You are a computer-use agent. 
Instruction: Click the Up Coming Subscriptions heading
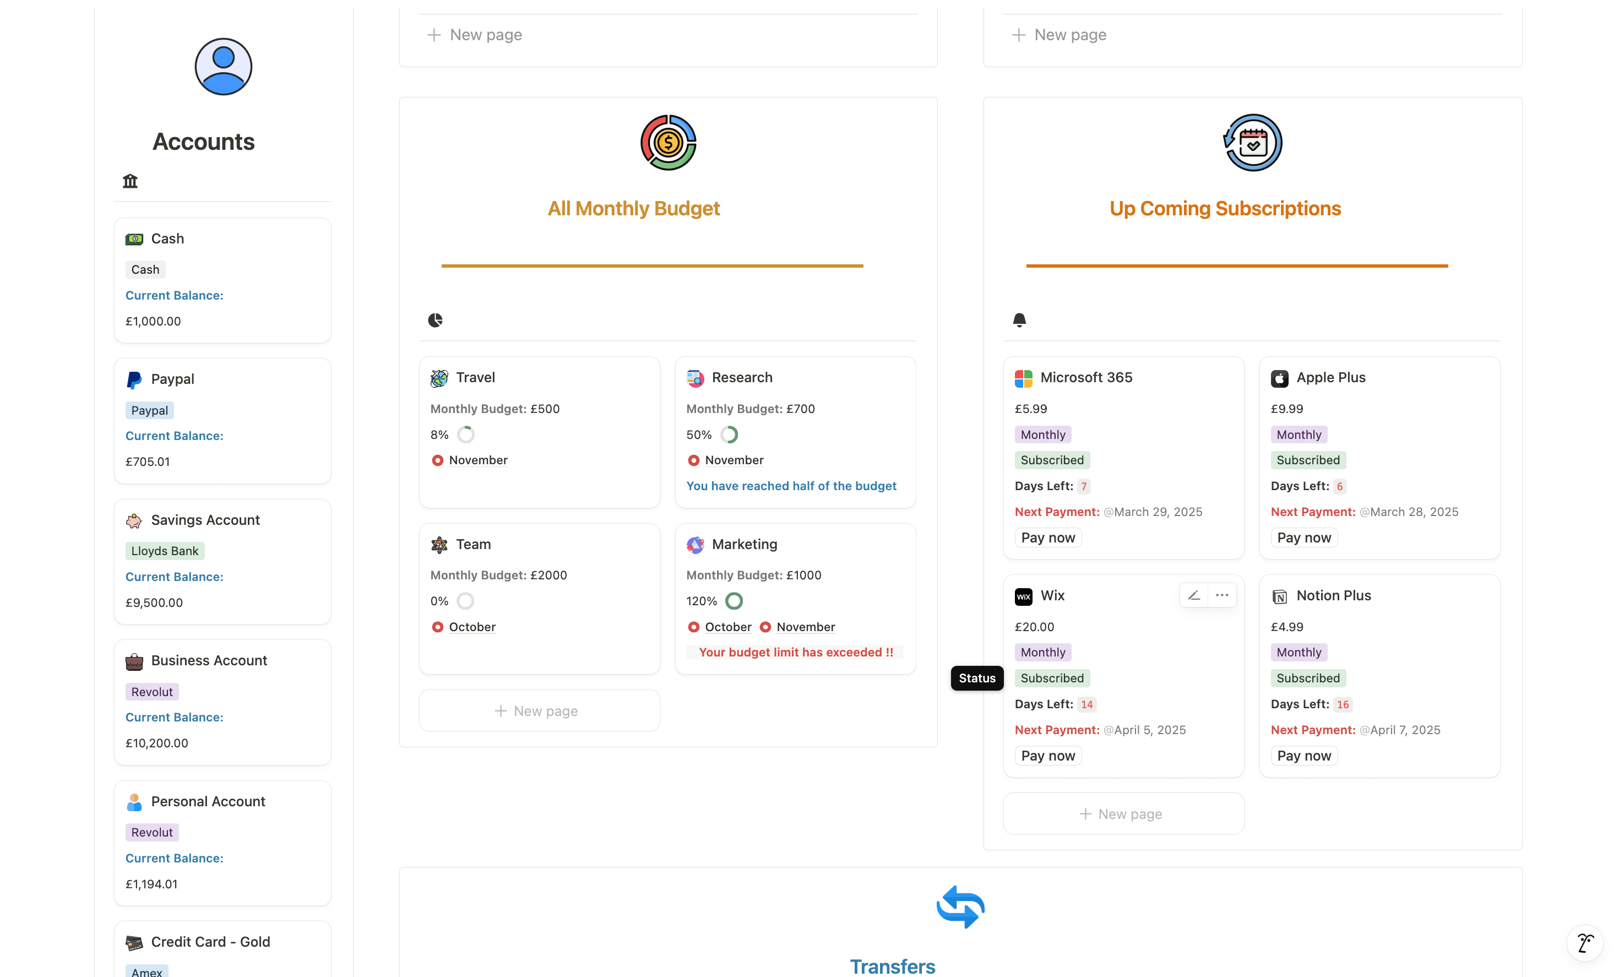(x=1225, y=208)
